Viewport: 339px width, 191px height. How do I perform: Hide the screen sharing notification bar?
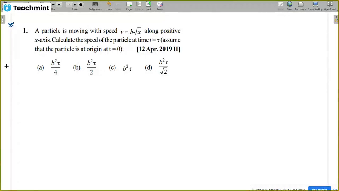coord(335,189)
